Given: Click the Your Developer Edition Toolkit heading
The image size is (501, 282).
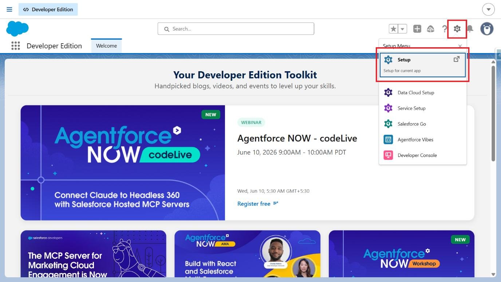Looking at the screenshot, I should coord(245,75).
